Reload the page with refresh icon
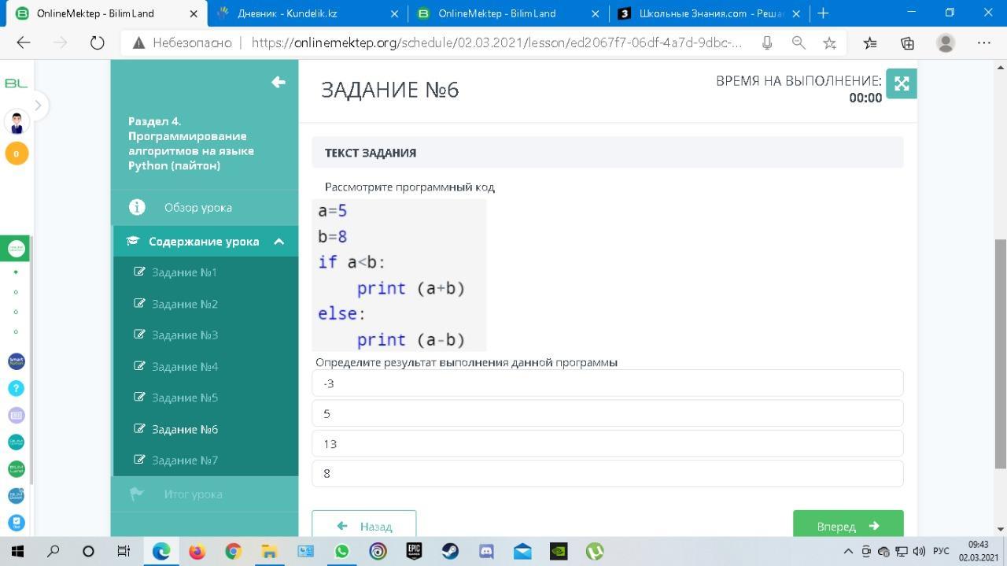 coord(97,43)
